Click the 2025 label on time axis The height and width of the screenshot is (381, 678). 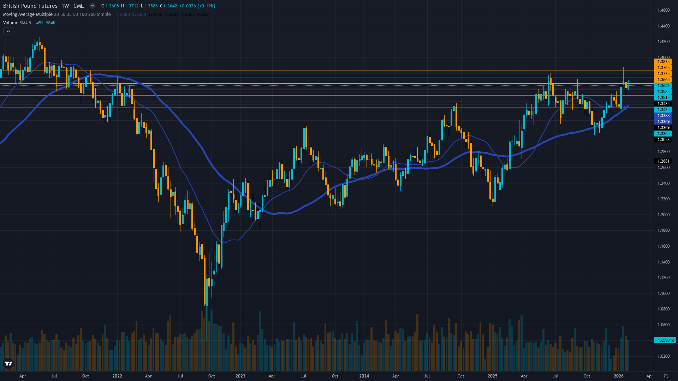493,376
